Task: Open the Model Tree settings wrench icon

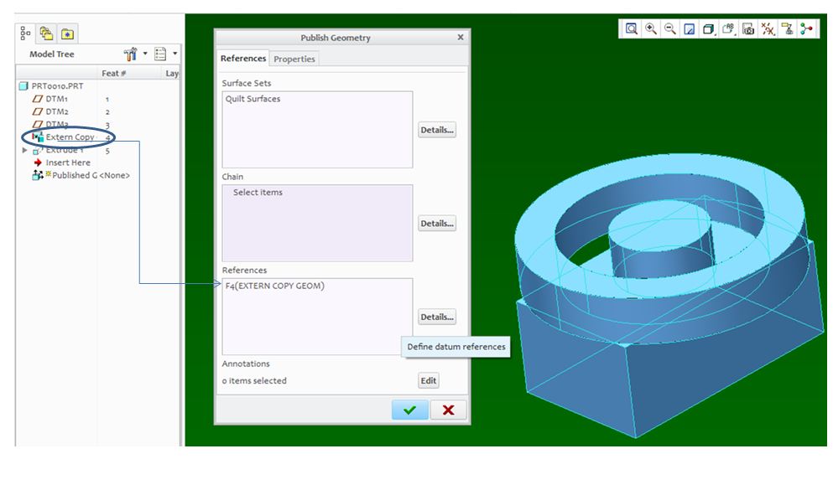Action: coord(131,54)
